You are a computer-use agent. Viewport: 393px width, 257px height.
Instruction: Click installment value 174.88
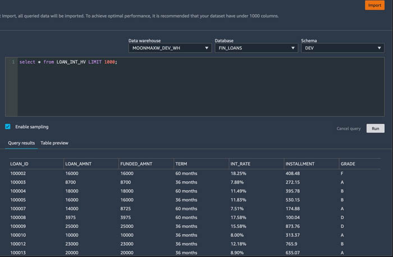click(x=293, y=209)
